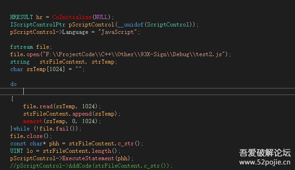The height and width of the screenshot is (170, 295).
Task: Click the phh variable in const char* declaration
Action: (x=54, y=144)
